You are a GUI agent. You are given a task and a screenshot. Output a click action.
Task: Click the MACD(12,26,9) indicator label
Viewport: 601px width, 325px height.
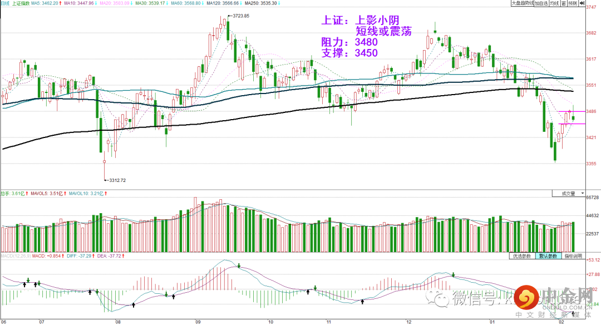click(16, 255)
